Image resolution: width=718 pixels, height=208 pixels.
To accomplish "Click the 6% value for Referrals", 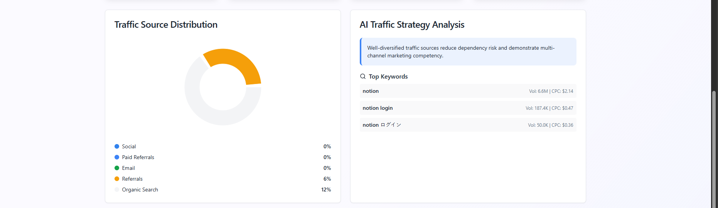I will tap(327, 179).
